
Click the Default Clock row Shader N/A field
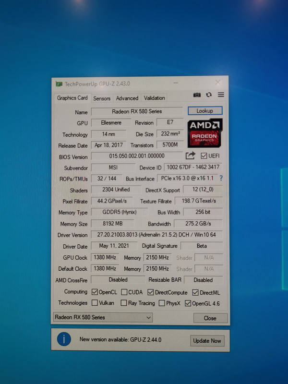click(209, 269)
